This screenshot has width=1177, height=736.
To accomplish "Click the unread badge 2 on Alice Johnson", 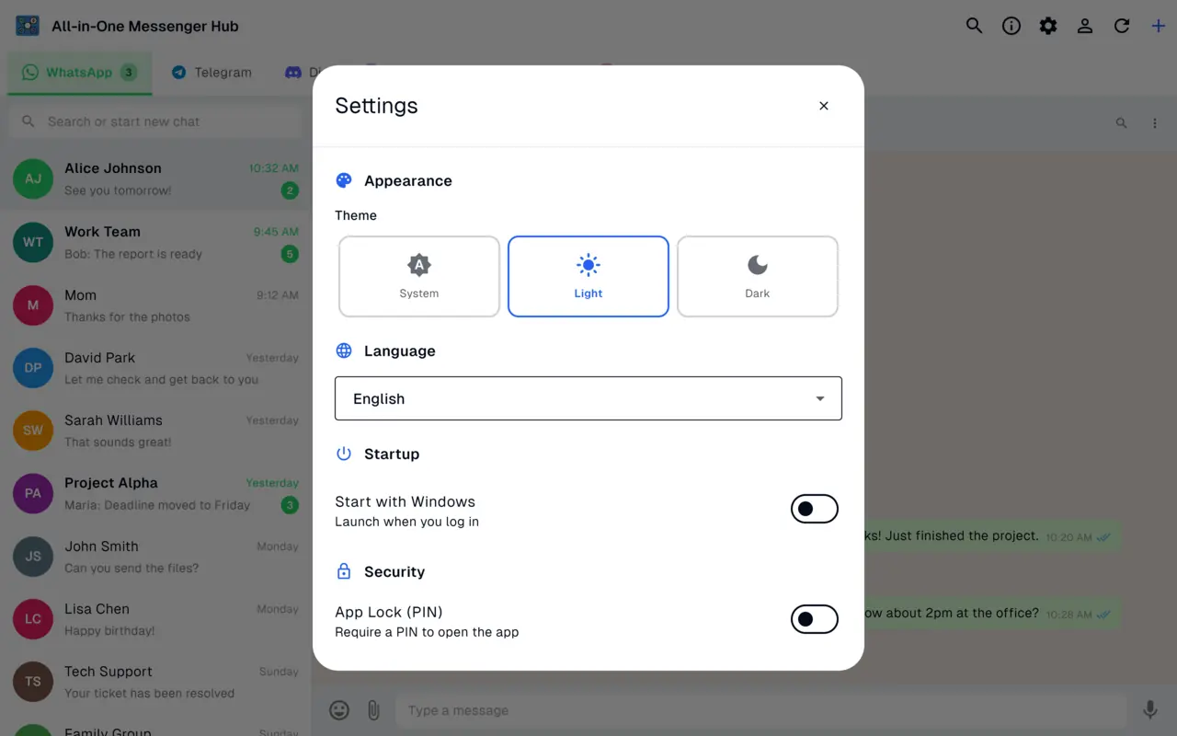I will pyautogui.click(x=290, y=190).
